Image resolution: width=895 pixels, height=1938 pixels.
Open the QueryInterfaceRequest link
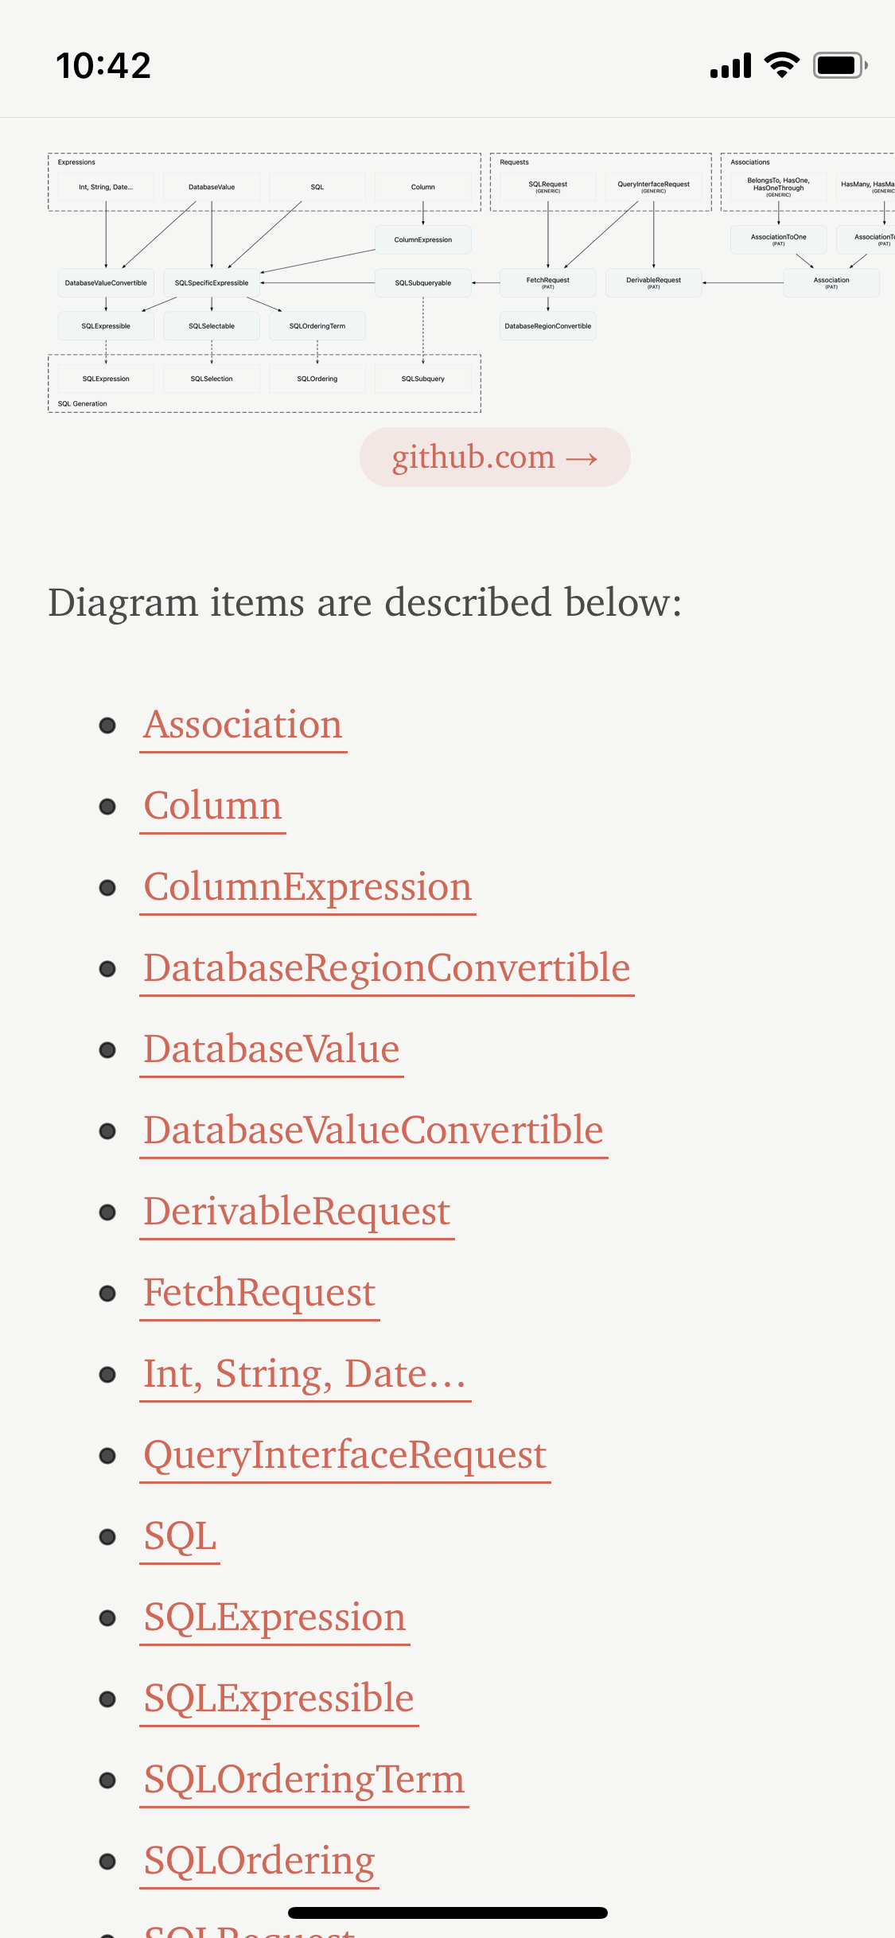(x=344, y=1454)
